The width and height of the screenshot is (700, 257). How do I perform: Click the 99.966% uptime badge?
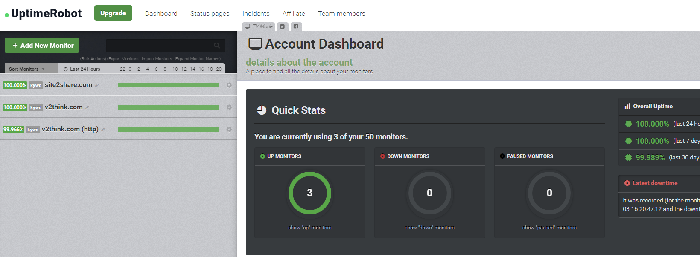point(13,130)
